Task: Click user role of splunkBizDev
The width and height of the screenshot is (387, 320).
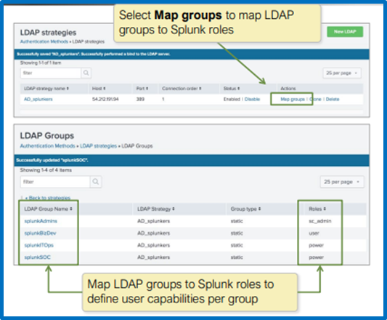Action: click(x=314, y=233)
